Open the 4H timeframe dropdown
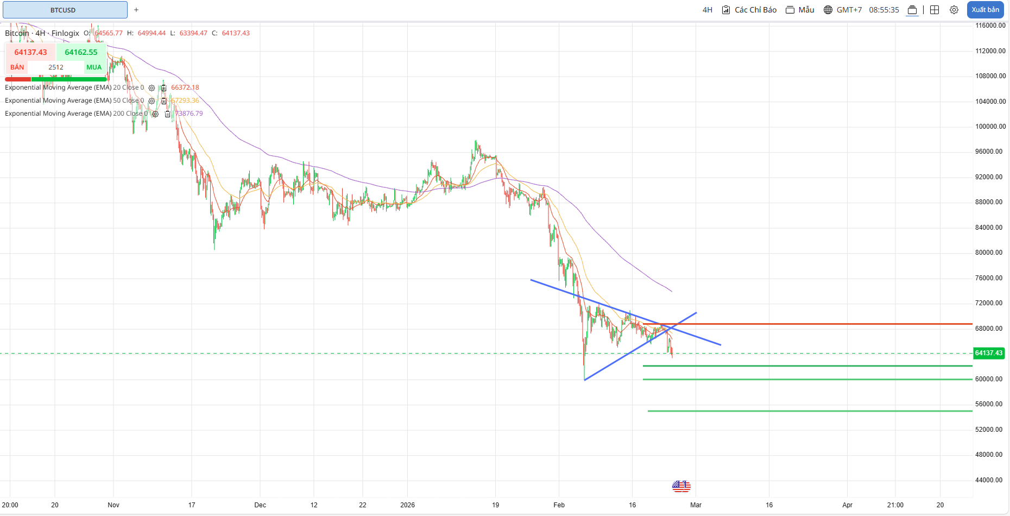 click(707, 10)
